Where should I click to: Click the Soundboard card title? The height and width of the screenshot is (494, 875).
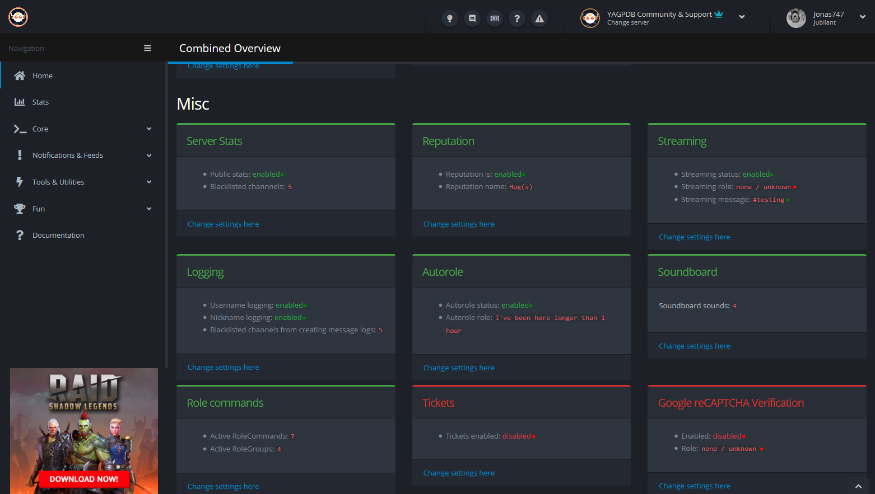click(687, 272)
